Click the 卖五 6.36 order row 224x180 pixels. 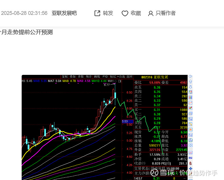[160, 87]
